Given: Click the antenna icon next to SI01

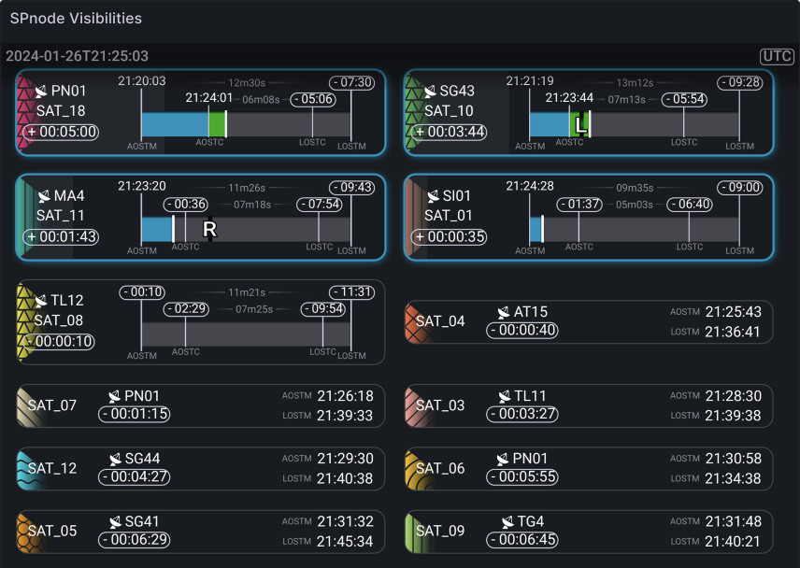Looking at the screenshot, I should (434, 196).
